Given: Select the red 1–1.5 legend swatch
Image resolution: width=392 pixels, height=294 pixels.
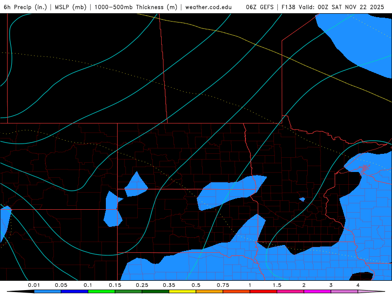Looking at the screenshot, I should [264, 292].
